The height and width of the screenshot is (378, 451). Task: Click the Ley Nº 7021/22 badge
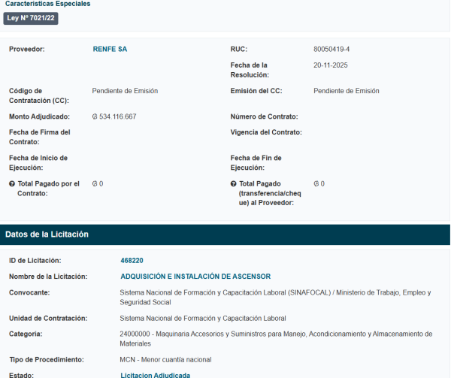[31, 18]
